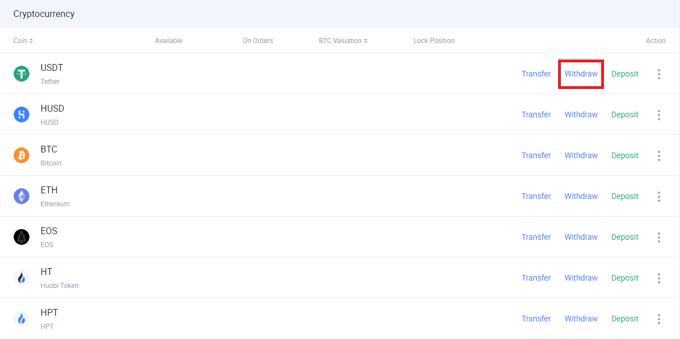Screen dimensions: 680x339
Task: Deposit EOS
Action: [625, 237]
